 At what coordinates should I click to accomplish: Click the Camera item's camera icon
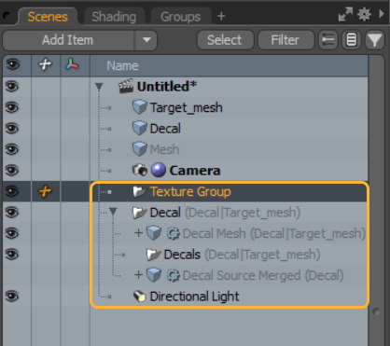click(140, 171)
